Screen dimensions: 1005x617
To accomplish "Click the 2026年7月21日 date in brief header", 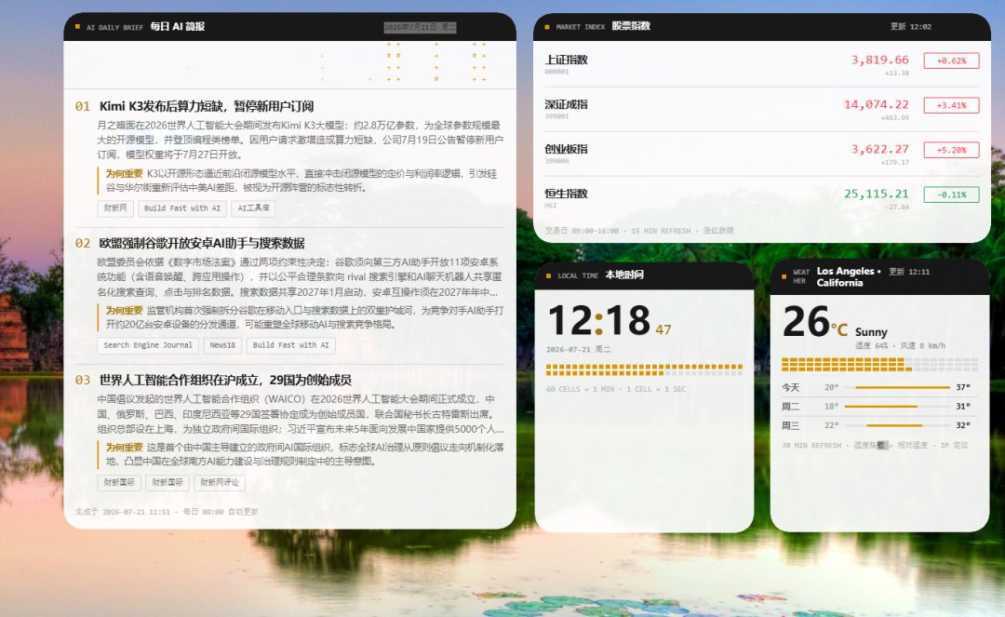I will tap(420, 28).
